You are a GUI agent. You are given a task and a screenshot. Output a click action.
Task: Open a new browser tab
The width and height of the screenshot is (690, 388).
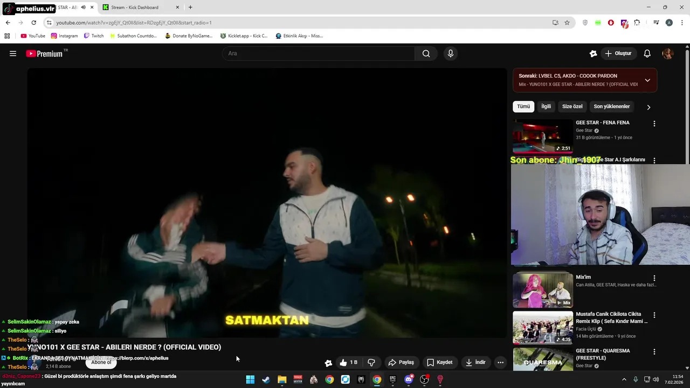pos(190,8)
